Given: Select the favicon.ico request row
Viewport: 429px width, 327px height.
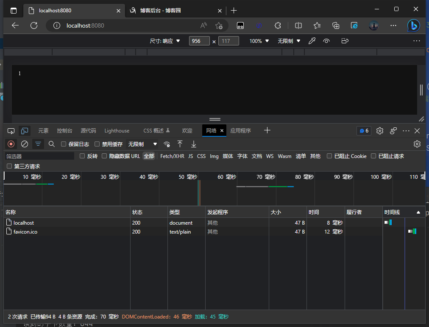Looking at the screenshot, I should point(25,231).
